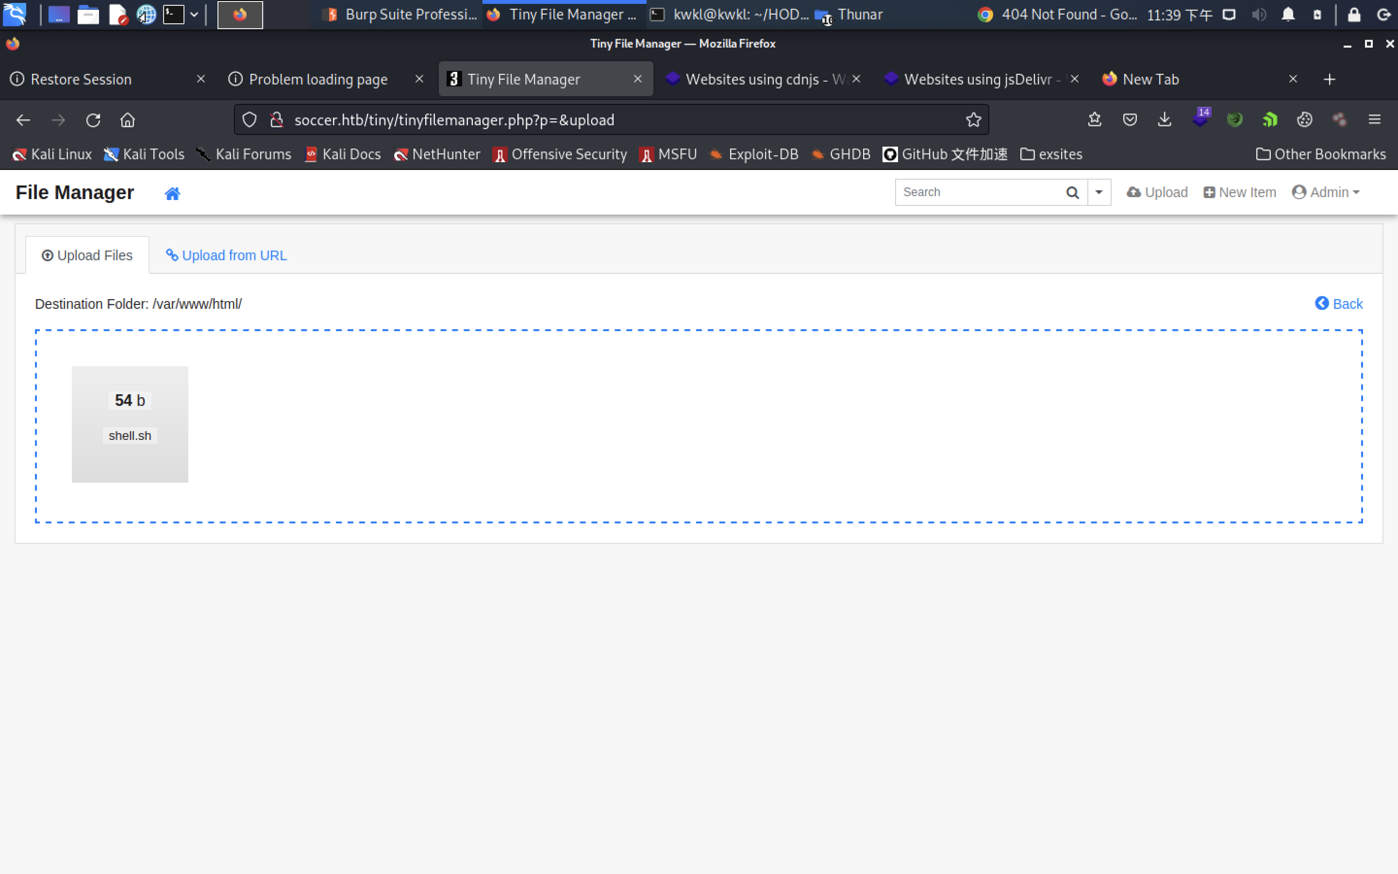Click the Upload button in the navbar
The height and width of the screenshot is (874, 1398).
click(1157, 192)
